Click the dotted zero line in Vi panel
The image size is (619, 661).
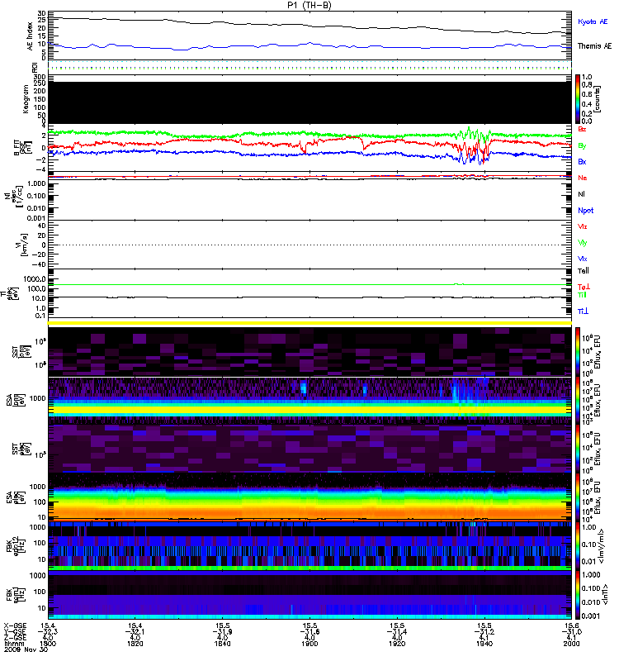pyautogui.click(x=309, y=245)
